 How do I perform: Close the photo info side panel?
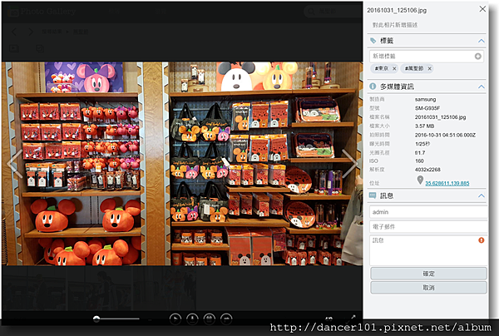[x=482, y=9]
